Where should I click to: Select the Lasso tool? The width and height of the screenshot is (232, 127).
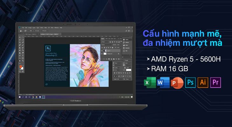click(x=20, y=40)
